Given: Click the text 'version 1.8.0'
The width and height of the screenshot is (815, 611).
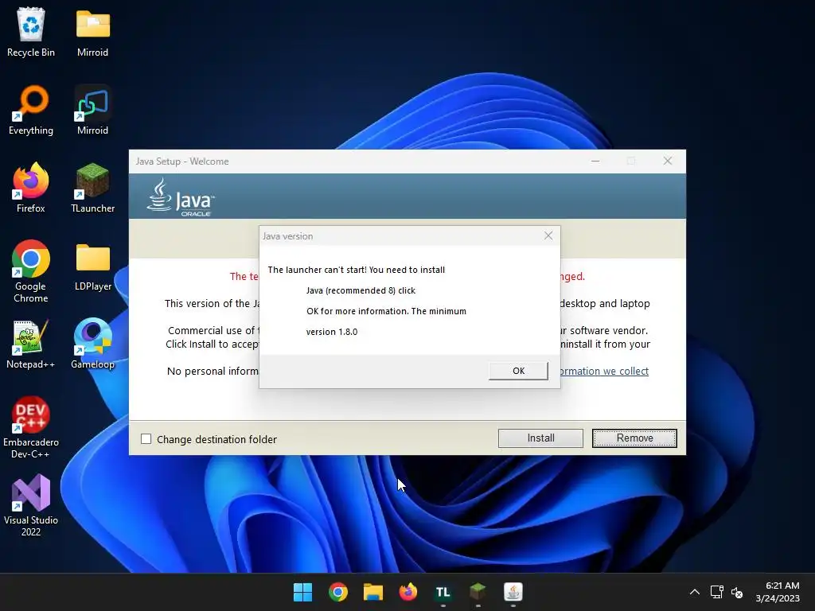Looking at the screenshot, I should (332, 332).
